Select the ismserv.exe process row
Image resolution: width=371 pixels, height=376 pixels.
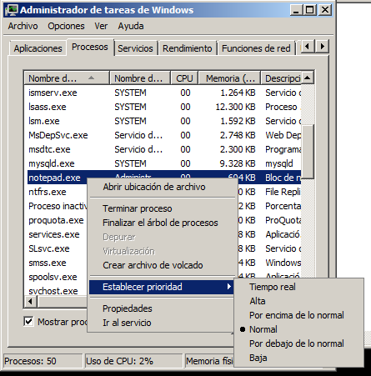point(164,93)
